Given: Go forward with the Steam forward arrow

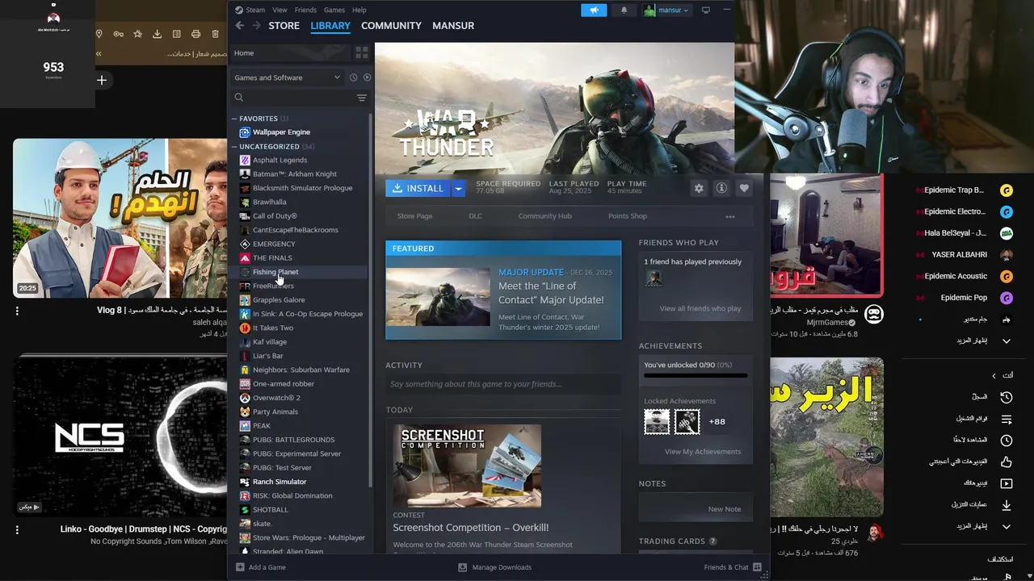Looking at the screenshot, I should 256,26.
